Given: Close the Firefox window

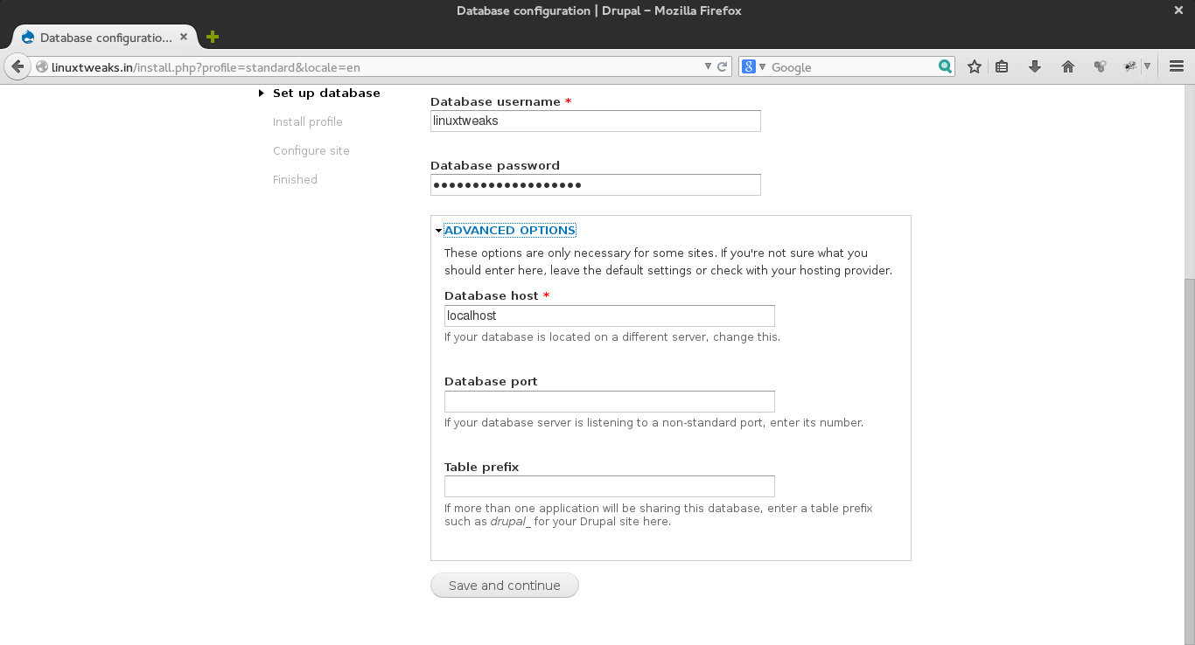Looking at the screenshot, I should [1178, 10].
